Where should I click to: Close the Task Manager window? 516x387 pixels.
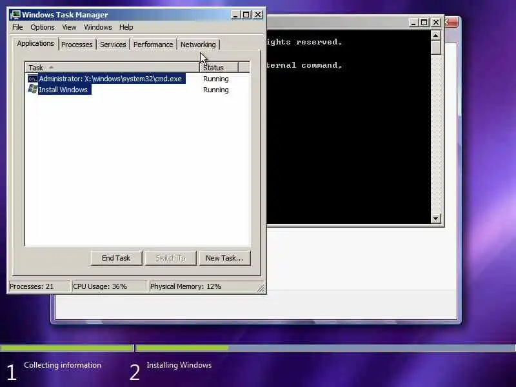pos(258,15)
